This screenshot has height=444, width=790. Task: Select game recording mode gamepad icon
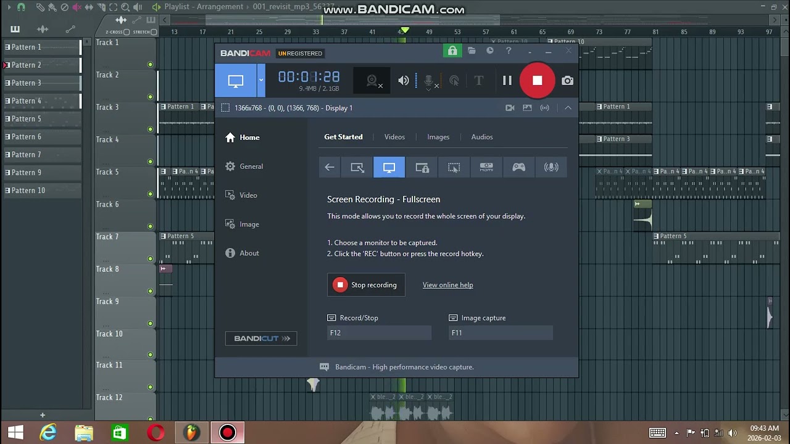pyautogui.click(x=518, y=167)
